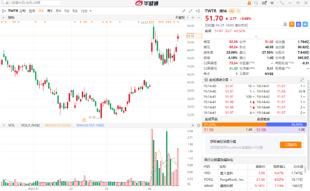Viewport: 310px width, 191px height.
Task: Click blue 38.46% sell ratio bar
Action: pyautogui.click(x=286, y=125)
